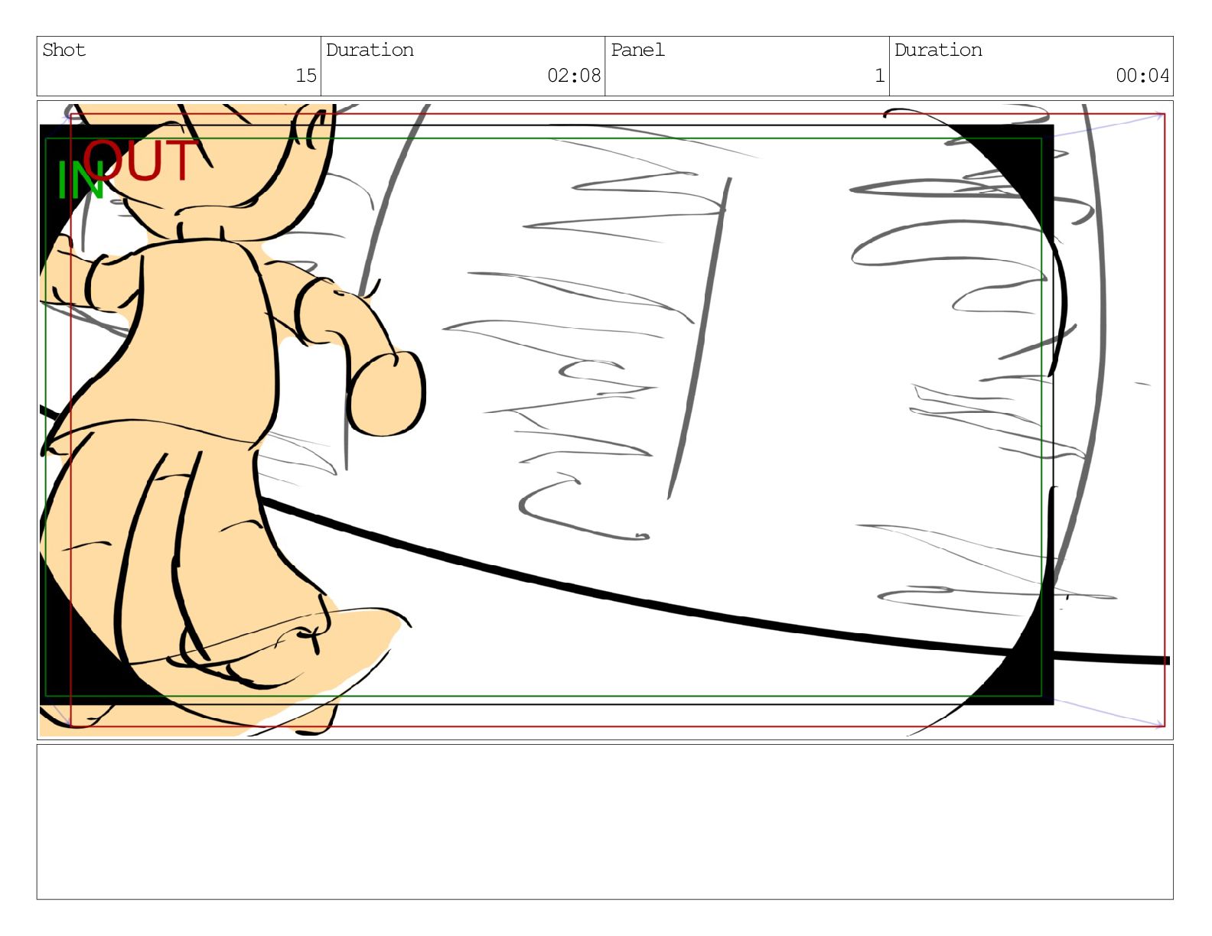Click the "Shot" header label
Viewport: 1212px width, 936px height.
(x=64, y=50)
